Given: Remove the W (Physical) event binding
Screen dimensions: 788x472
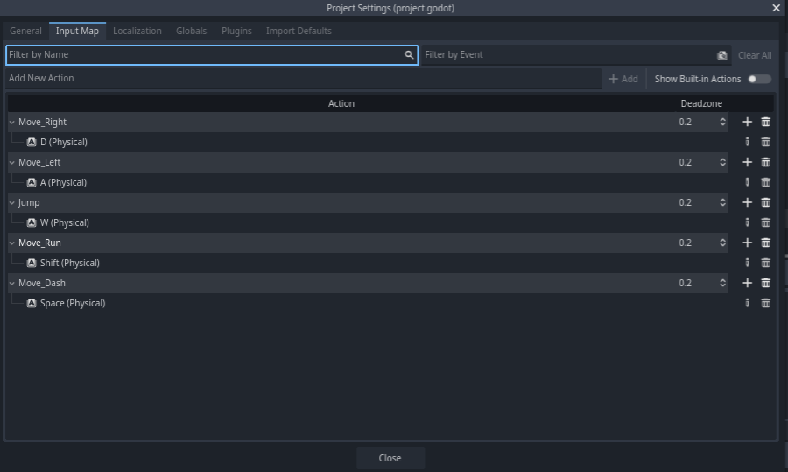Looking at the screenshot, I should click(765, 222).
